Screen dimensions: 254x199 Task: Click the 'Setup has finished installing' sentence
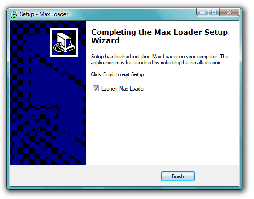tap(160, 57)
